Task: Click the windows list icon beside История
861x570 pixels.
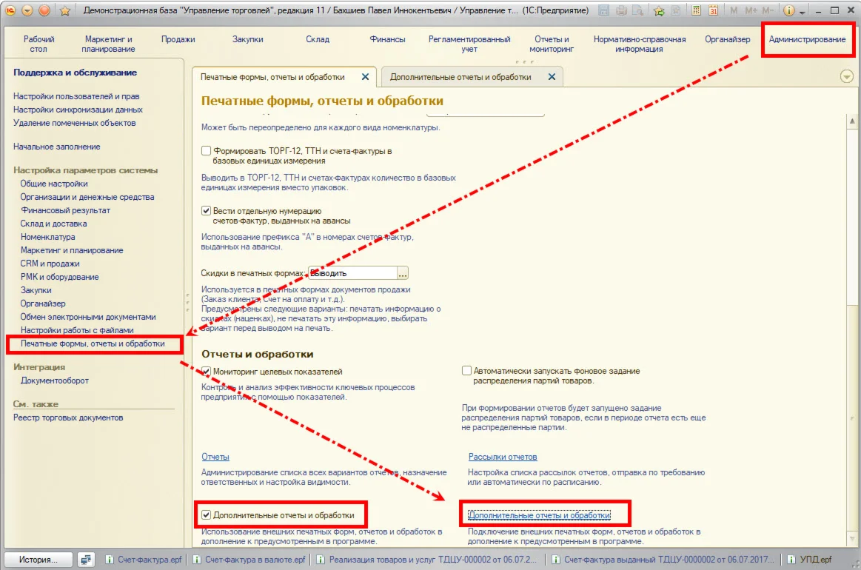Action: click(x=87, y=560)
